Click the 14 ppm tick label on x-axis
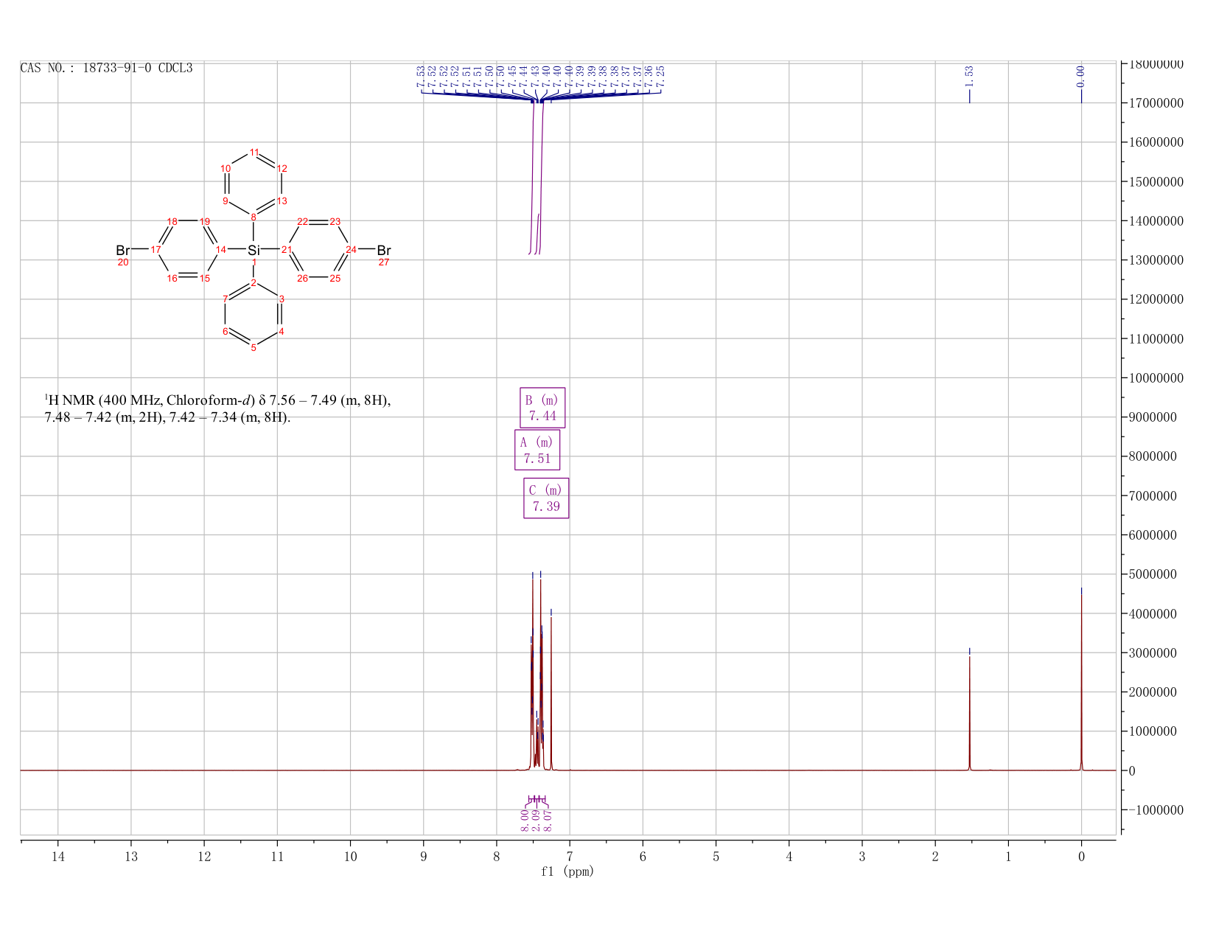Screen dimensions: 1216x940 point(58,857)
